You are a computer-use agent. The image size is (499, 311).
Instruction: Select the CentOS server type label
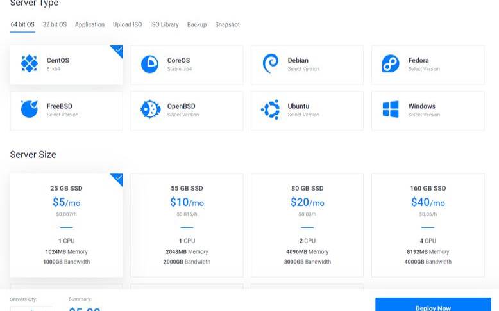[x=58, y=60]
